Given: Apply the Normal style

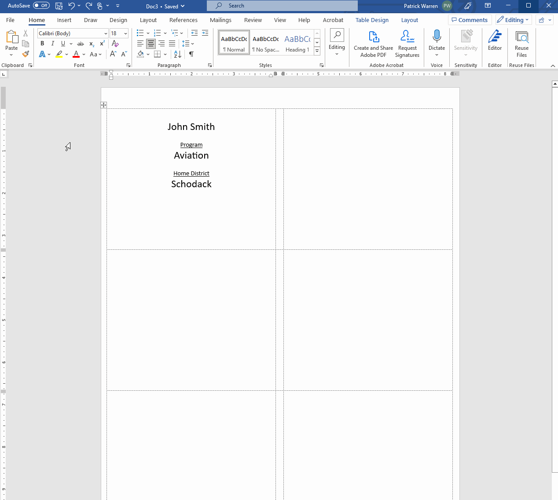Looking at the screenshot, I should (234, 42).
